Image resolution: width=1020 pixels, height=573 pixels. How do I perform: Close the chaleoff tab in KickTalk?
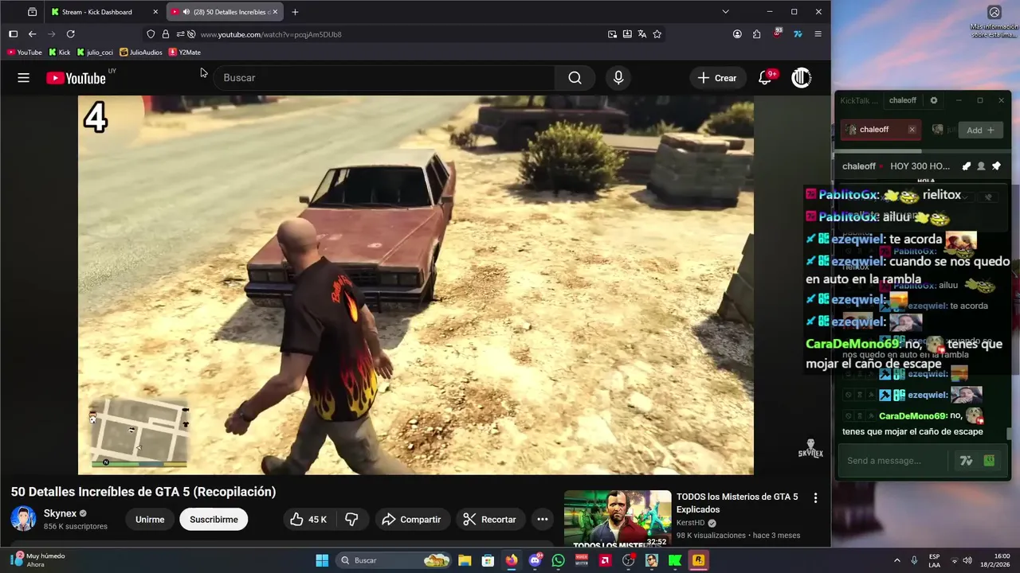[912, 130]
